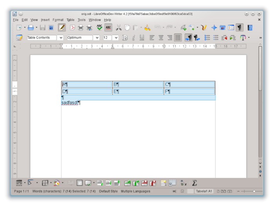Show more formatting toolbar buttons

pyautogui.click(x=260, y=38)
